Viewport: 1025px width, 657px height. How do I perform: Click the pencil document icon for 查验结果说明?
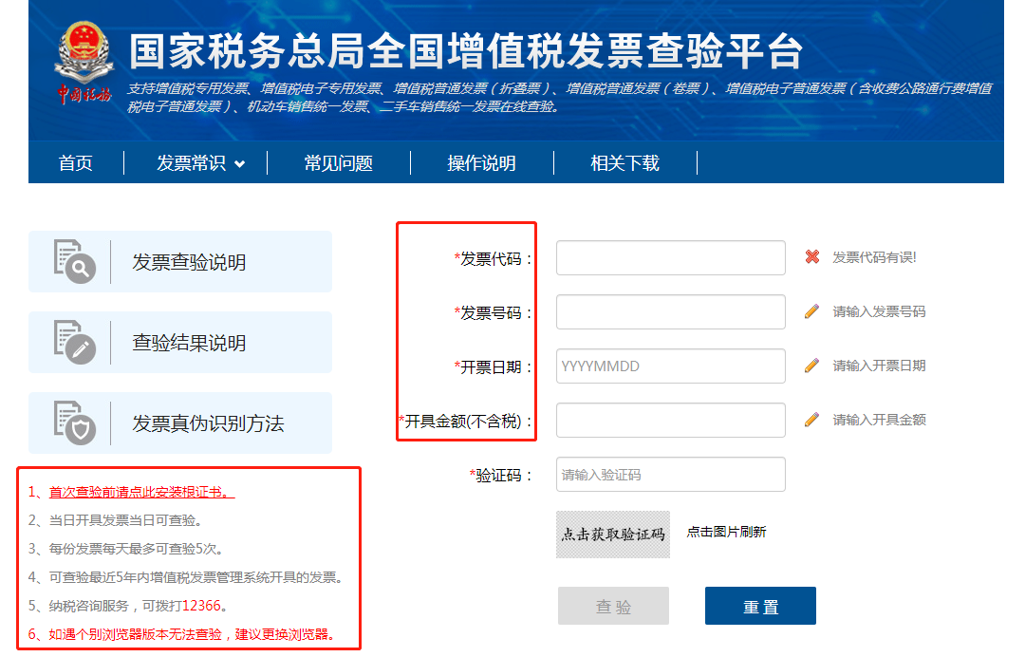(75, 342)
